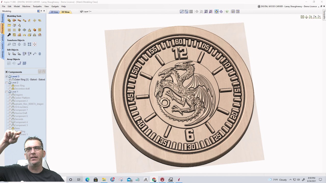This screenshot has width=326, height=183.
Task: Switch to the 2D View tab
Action: tap(54, 12)
